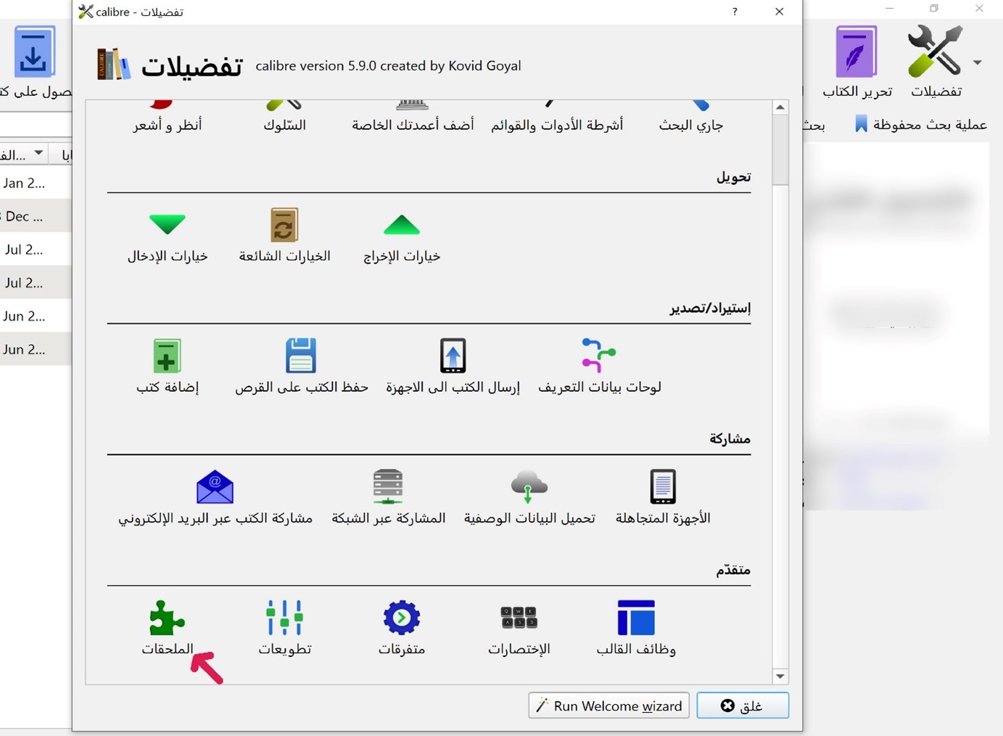Open Toolbars & menus (أشرطة الأدوات والقوائم)
This screenshot has width=1003, height=736.
click(557, 125)
